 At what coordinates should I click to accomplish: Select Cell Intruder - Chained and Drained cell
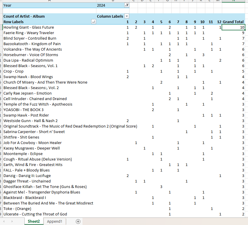pyautogui.click(x=49, y=99)
